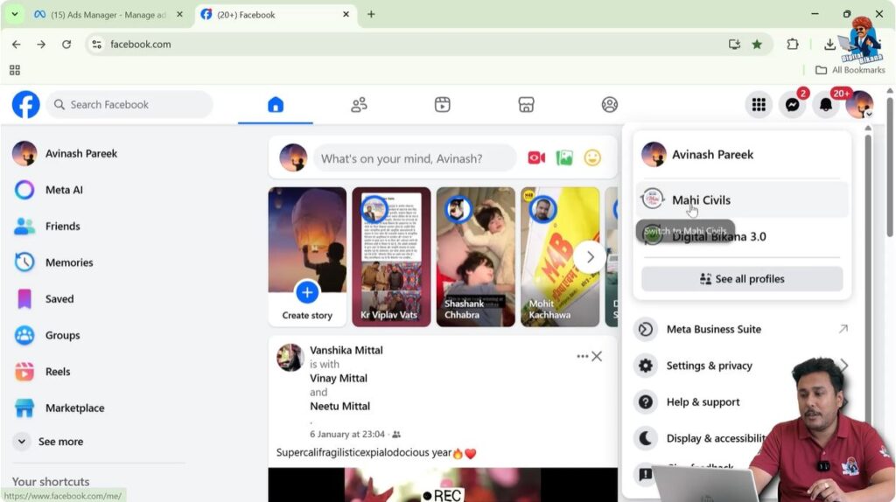Show next stories with arrow button
The height and width of the screenshot is (502, 896).
(591, 257)
